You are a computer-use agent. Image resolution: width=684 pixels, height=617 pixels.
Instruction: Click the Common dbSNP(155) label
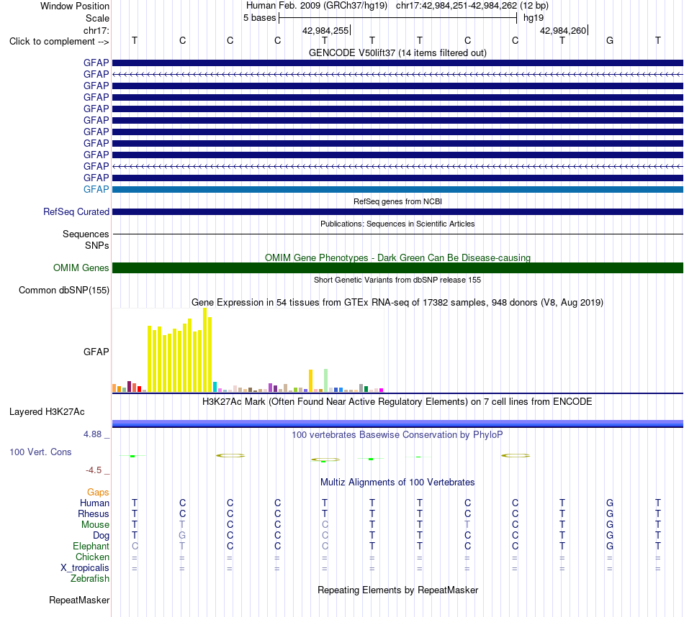coord(63,291)
